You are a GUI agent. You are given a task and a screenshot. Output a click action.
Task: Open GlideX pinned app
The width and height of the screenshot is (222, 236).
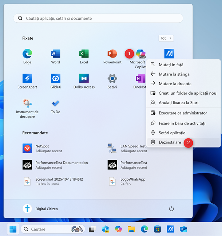[x=55, y=81]
